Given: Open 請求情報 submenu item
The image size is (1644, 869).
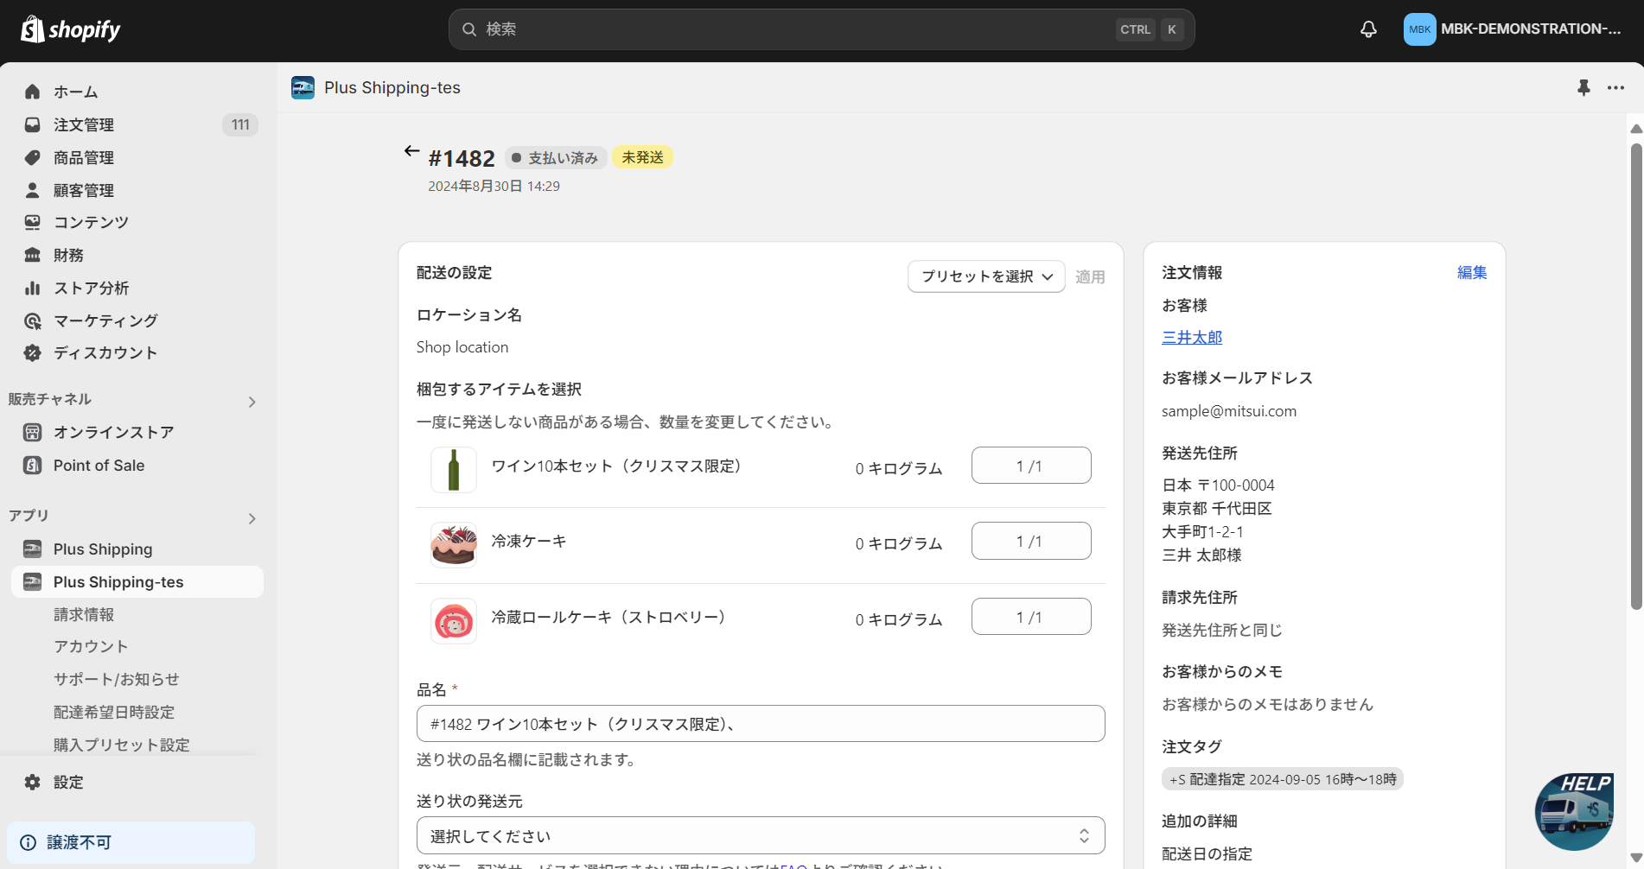Looking at the screenshot, I should [x=84, y=614].
